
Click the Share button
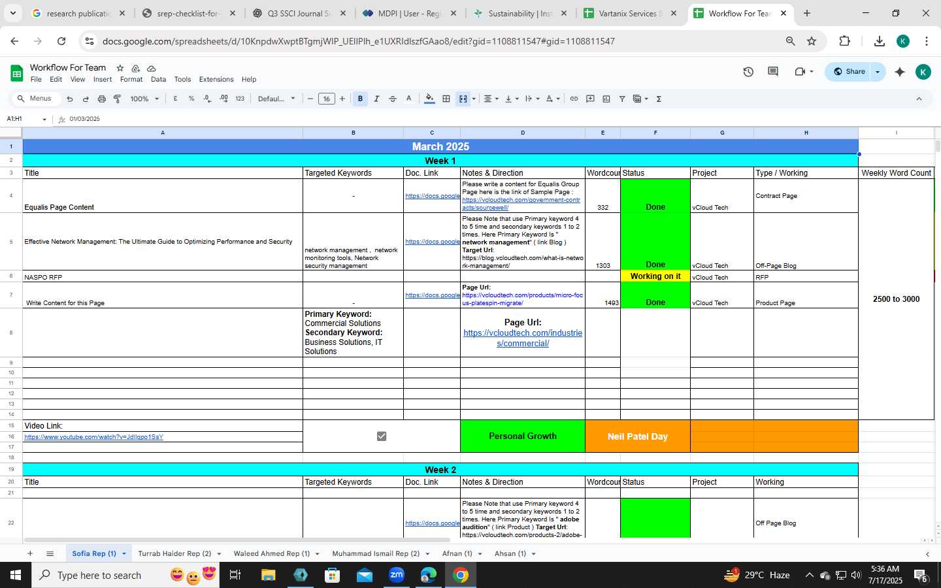coord(848,72)
